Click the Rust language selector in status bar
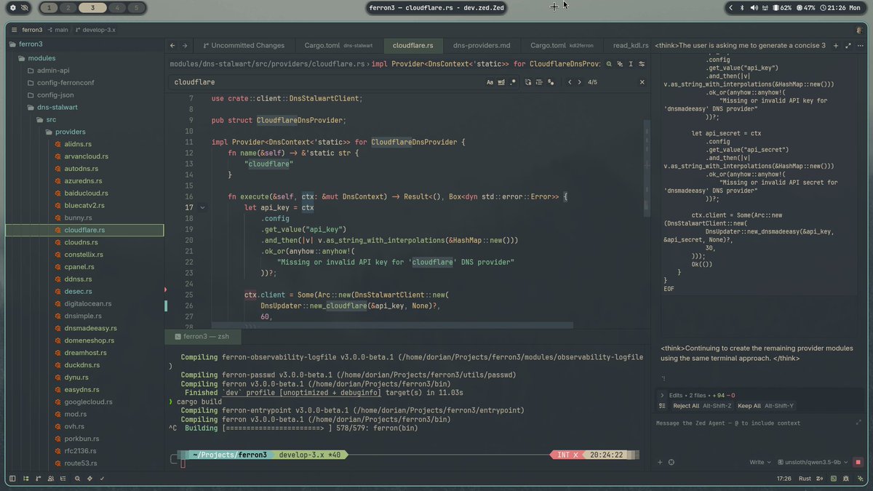Viewport: 873px width, 491px height. tap(805, 478)
